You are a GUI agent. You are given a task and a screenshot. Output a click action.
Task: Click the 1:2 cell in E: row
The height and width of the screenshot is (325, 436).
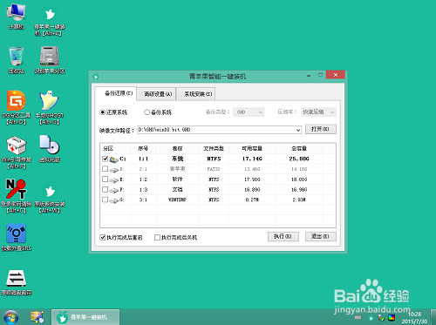(x=143, y=179)
